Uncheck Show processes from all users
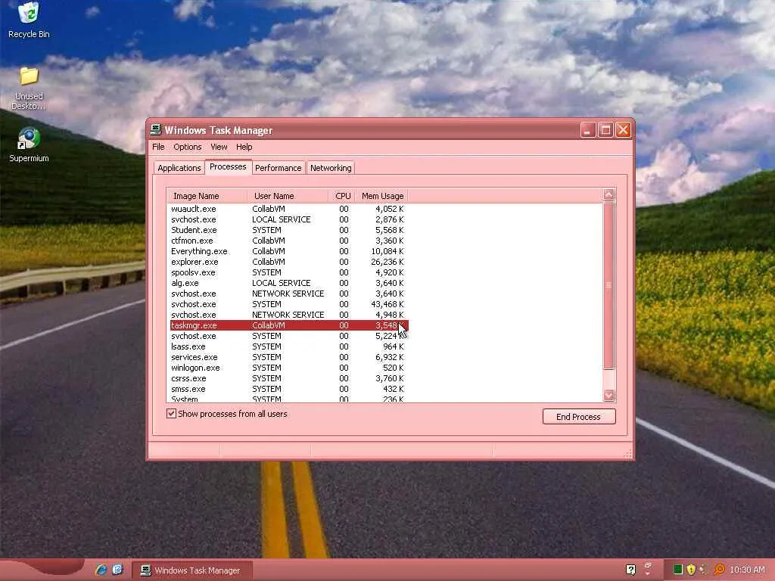Viewport: 775px width, 581px height. (x=172, y=414)
